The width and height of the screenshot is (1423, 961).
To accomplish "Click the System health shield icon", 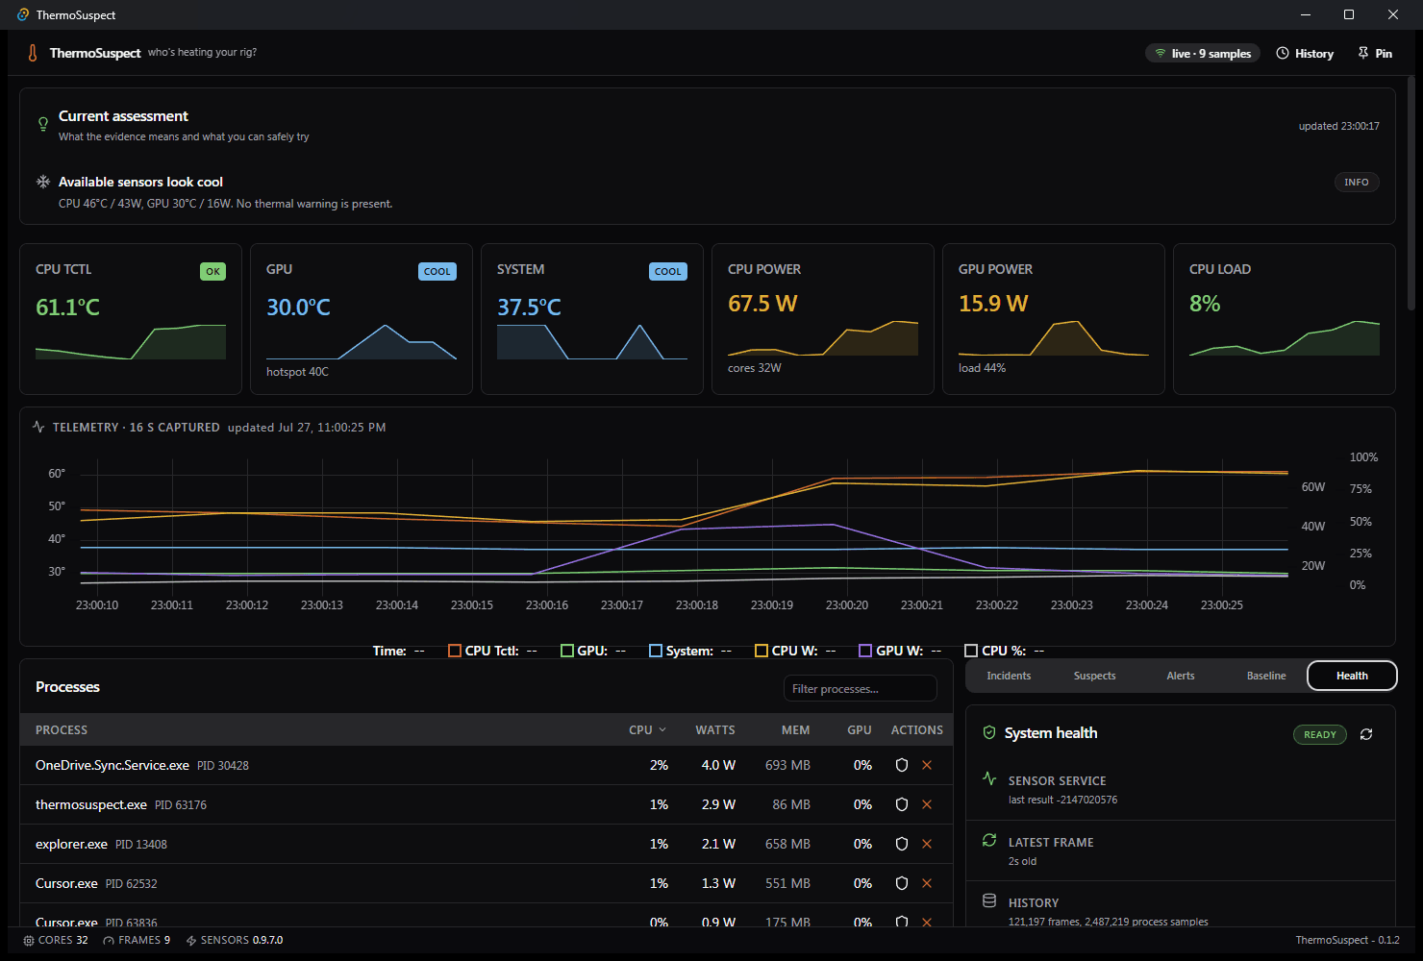I will pyautogui.click(x=989, y=732).
